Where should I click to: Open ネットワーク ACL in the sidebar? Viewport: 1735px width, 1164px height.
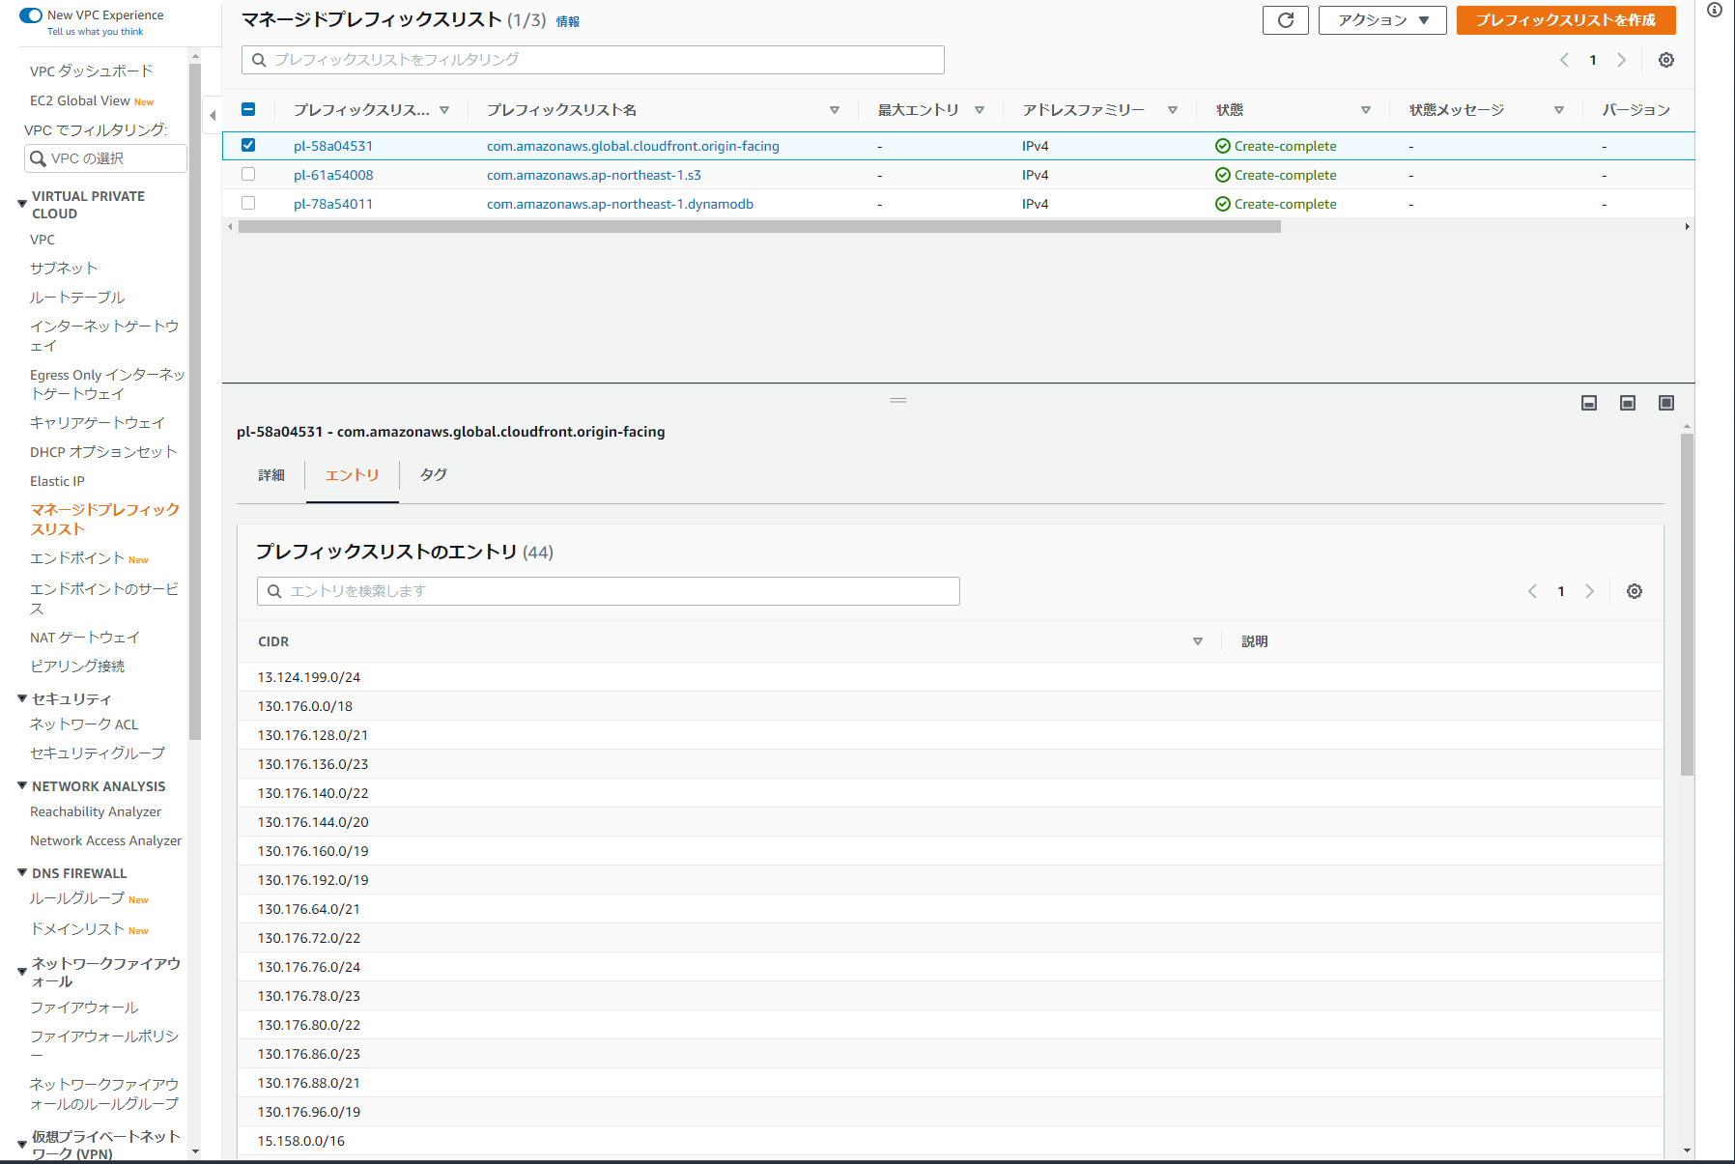tap(84, 724)
